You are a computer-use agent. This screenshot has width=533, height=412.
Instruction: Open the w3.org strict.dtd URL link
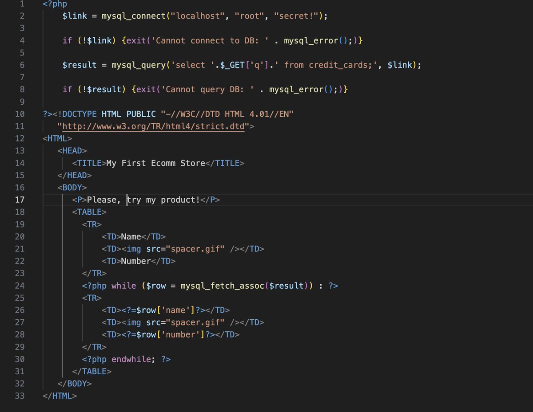[154, 126]
